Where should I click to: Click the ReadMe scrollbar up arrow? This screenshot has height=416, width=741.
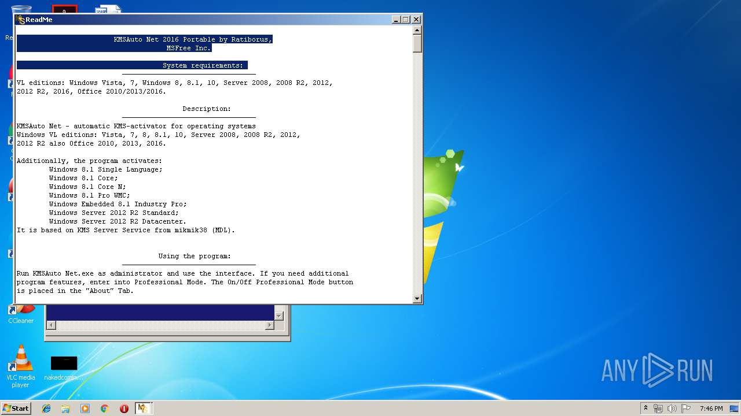point(417,29)
